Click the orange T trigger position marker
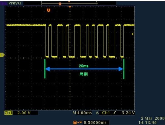Viewport: 165px width, 125px height. tap(48, 10)
